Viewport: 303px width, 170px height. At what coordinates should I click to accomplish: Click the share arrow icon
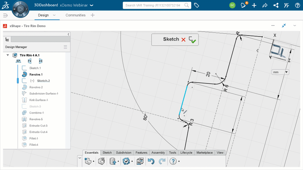(x=265, y=5)
